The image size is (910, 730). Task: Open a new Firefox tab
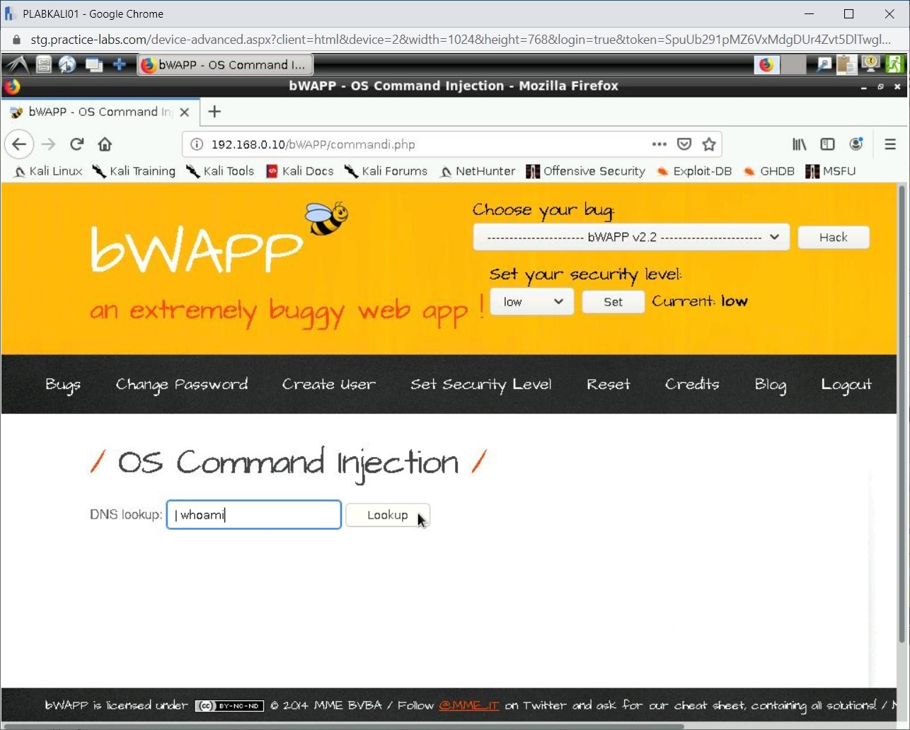point(214,112)
